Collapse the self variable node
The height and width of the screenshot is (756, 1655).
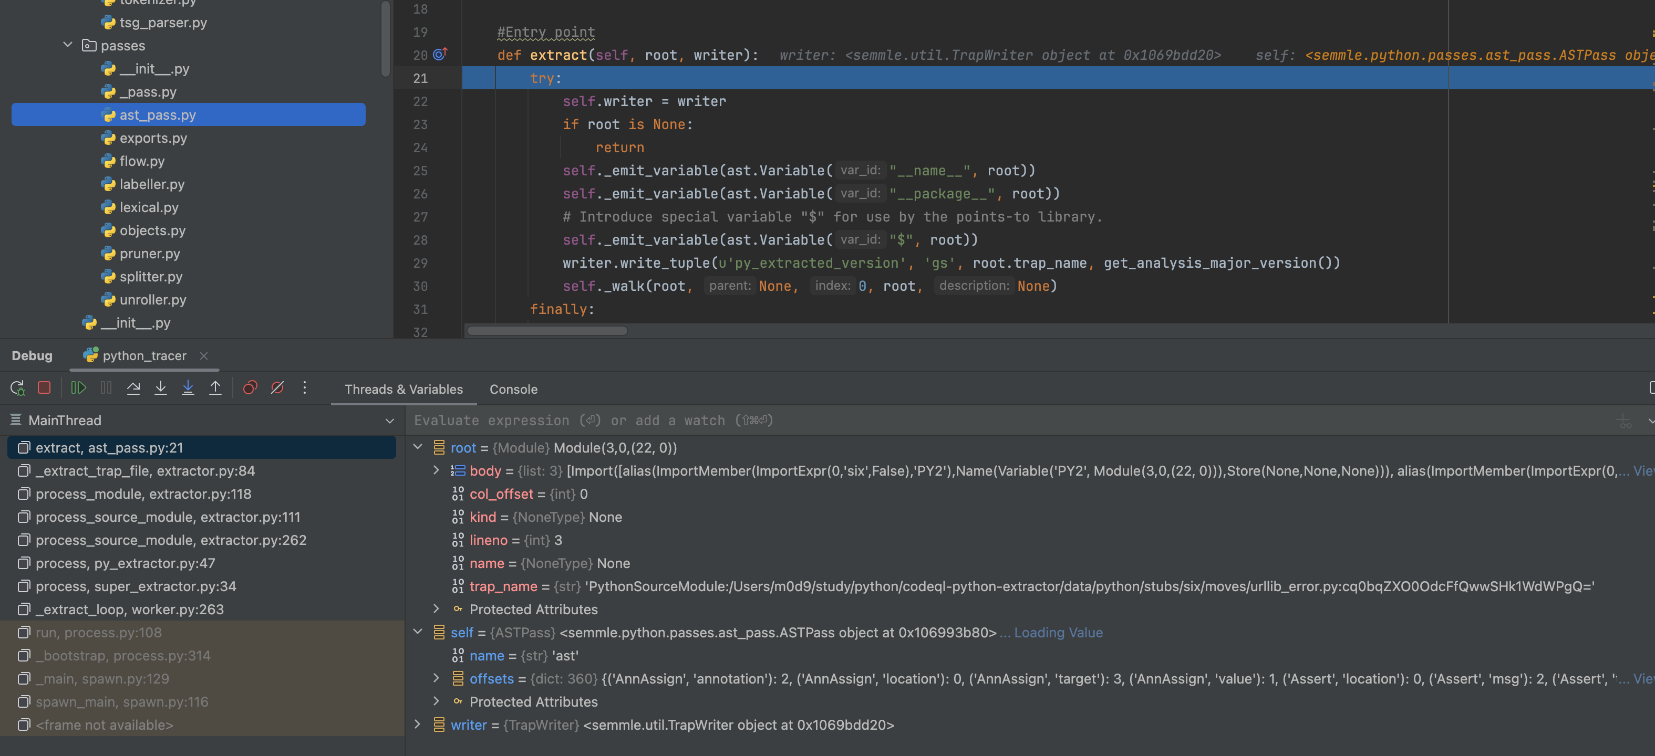418,632
